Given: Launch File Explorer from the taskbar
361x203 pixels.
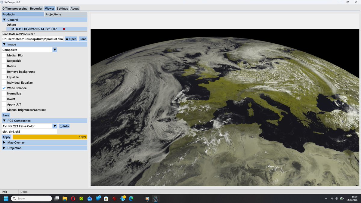Looking at the screenshot, I should [65, 198].
